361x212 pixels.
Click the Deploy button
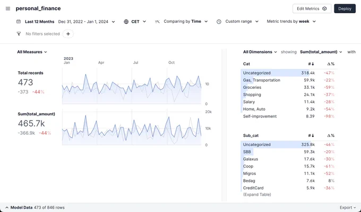[x=345, y=8]
